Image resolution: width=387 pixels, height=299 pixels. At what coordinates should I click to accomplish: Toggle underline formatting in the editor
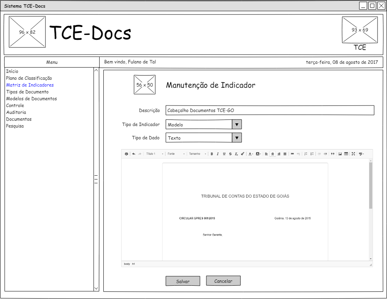[x=224, y=154]
